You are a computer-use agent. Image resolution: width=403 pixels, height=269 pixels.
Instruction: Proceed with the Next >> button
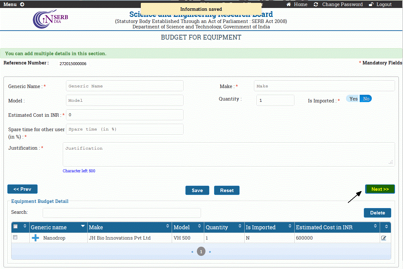(380, 189)
